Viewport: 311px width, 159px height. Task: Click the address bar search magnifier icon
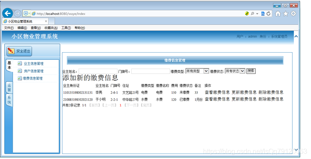point(252,13)
